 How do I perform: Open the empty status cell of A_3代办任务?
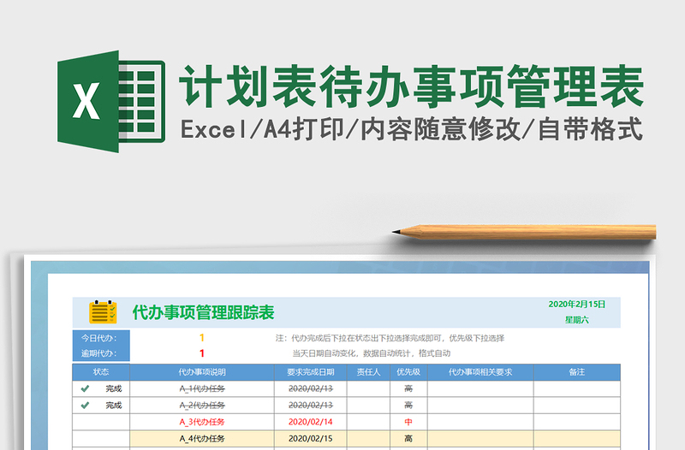(101, 422)
